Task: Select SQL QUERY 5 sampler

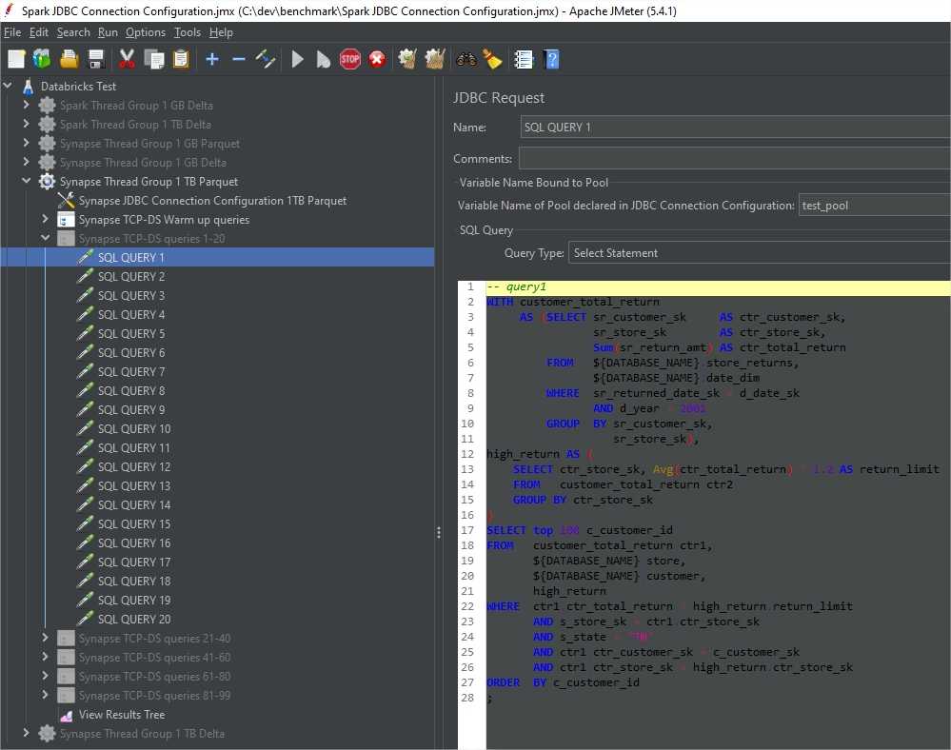Action: point(131,333)
